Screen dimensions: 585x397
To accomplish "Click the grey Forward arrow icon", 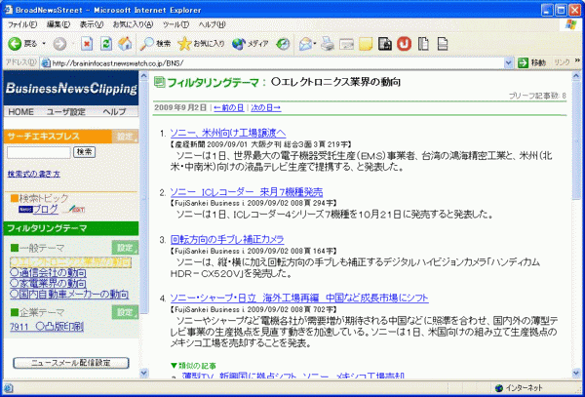I will pos(59,44).
